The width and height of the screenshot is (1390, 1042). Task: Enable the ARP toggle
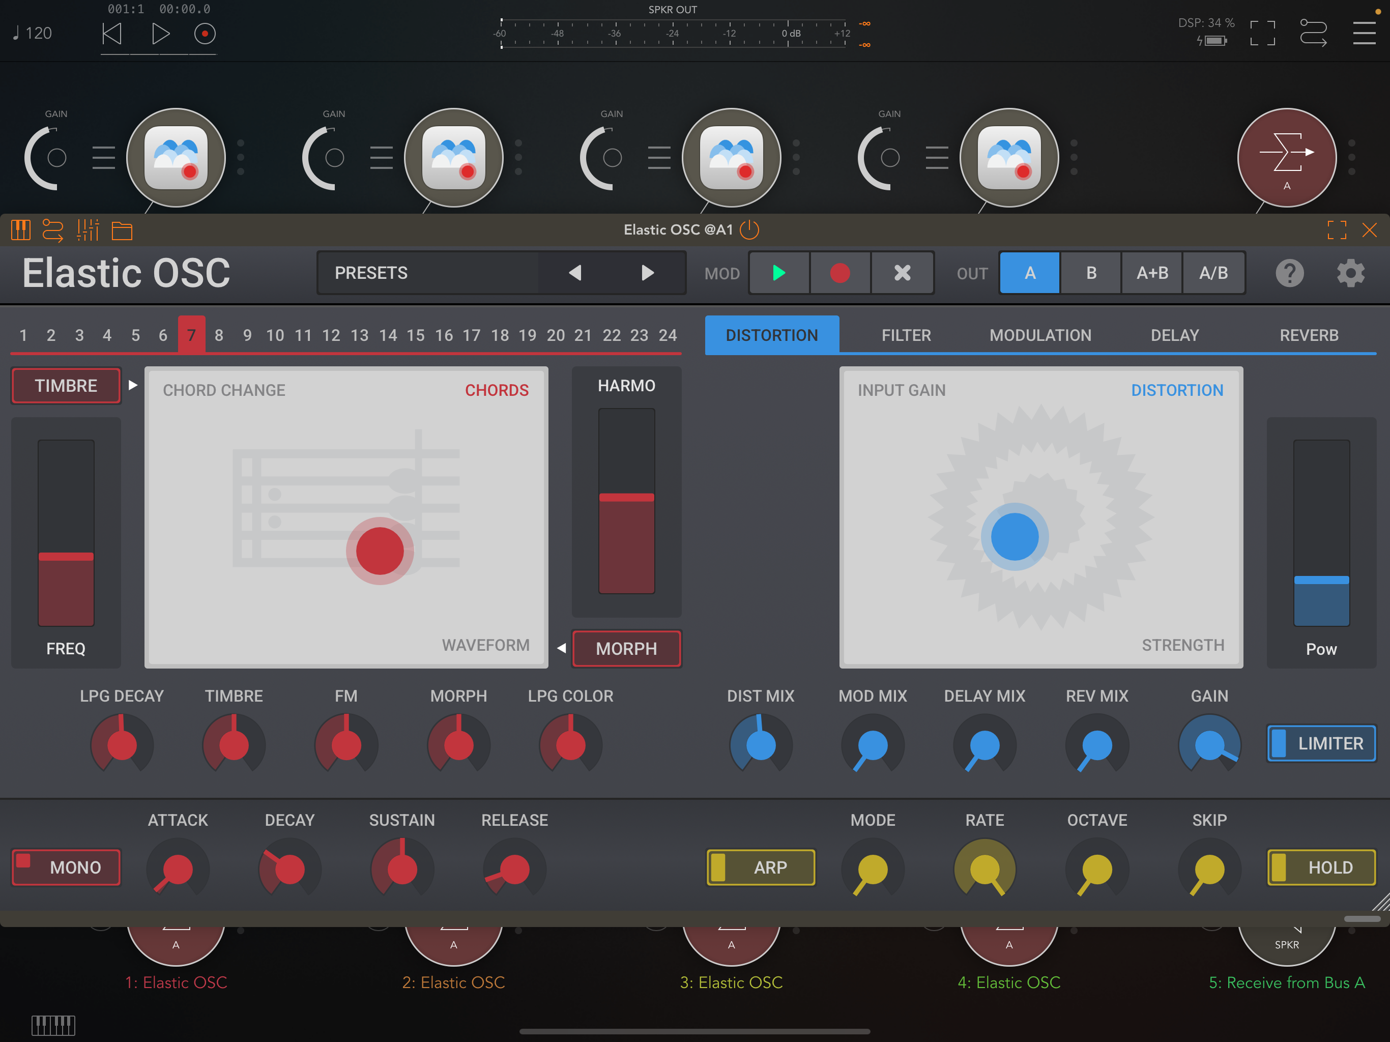click(x=761, y=867)
